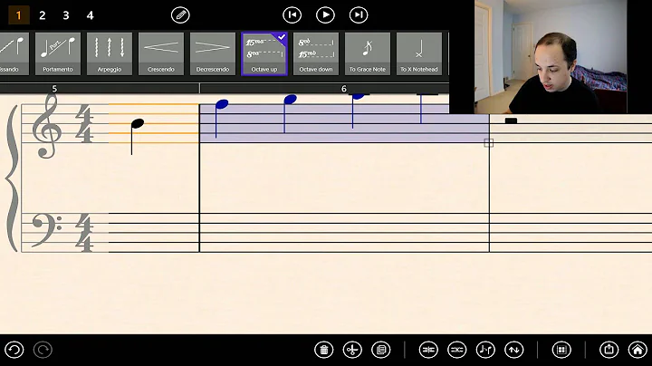Cut the selection with the scissors icon
The height and width of the screenshot is (366, 652).
click(352, 350)
